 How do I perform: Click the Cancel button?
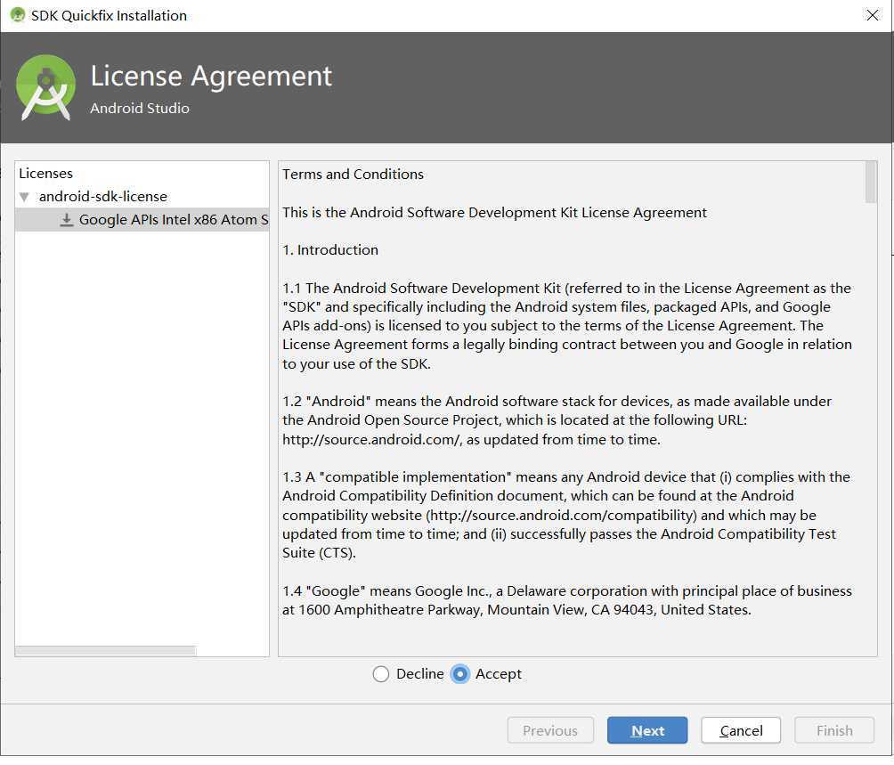click(x=741, y=730)
